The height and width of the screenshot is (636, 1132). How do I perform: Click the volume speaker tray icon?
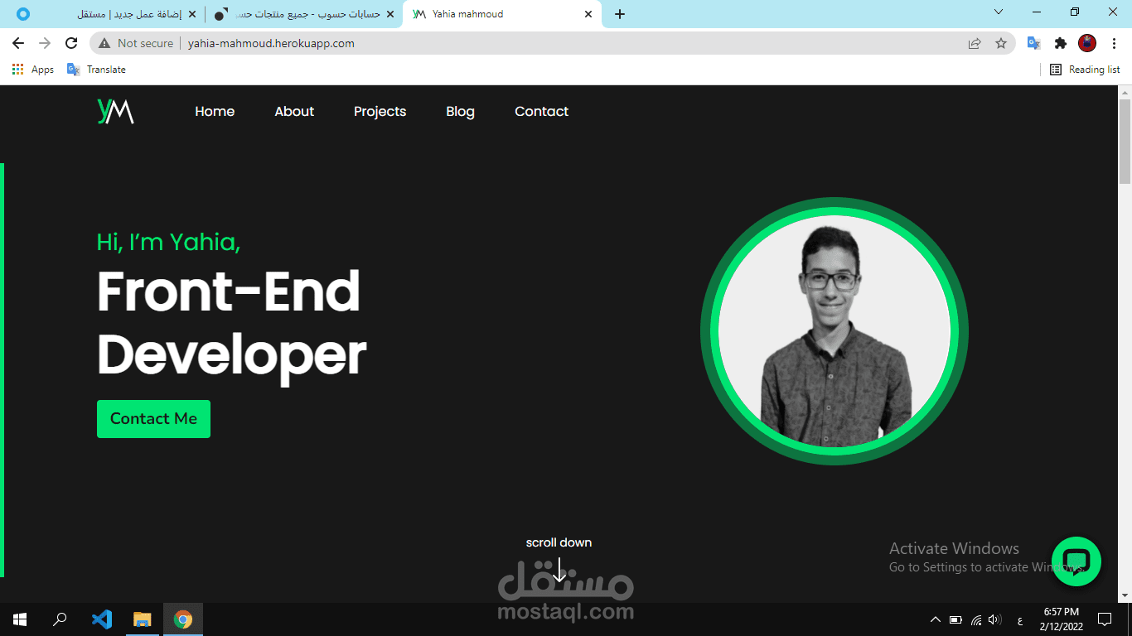[x=995, y=619]
